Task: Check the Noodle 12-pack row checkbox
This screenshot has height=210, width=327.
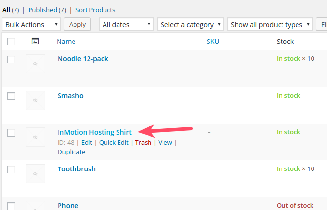Action: point(11,59)
